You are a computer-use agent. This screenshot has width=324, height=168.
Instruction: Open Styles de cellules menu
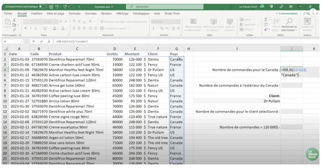(x=230, y=25)
